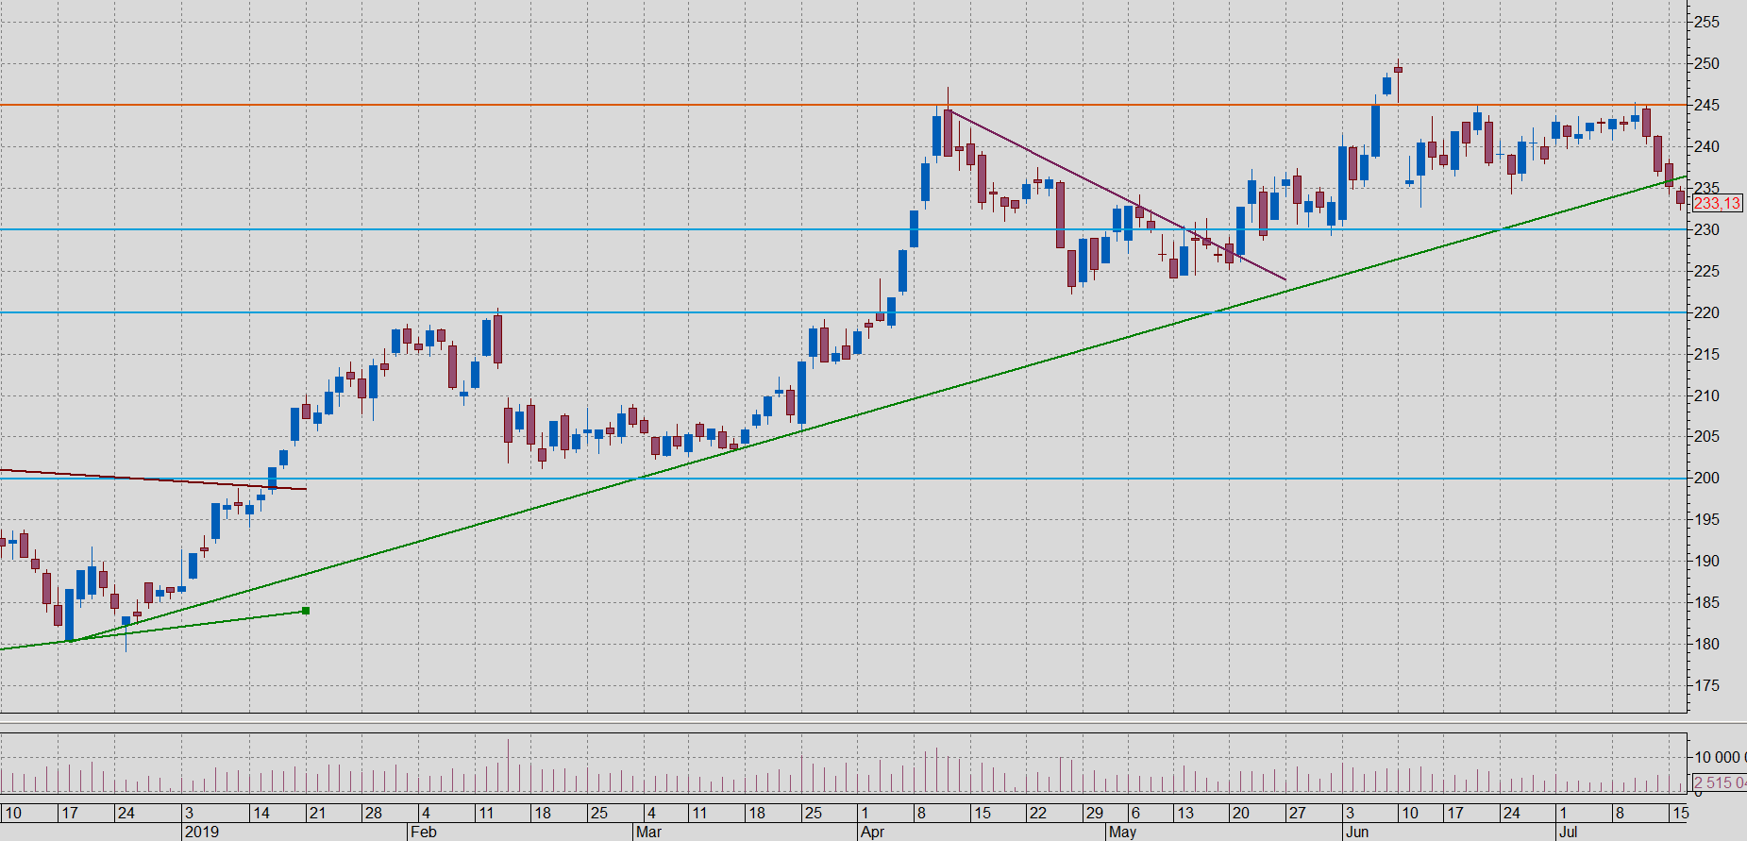Viewport: 1747px width, 841px height.
Task: Click the topmost June candle near 250
Action: pos(1398,69)
